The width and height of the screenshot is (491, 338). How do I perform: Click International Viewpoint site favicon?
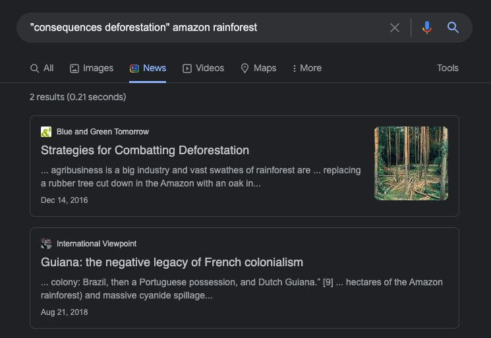[46, 244]
